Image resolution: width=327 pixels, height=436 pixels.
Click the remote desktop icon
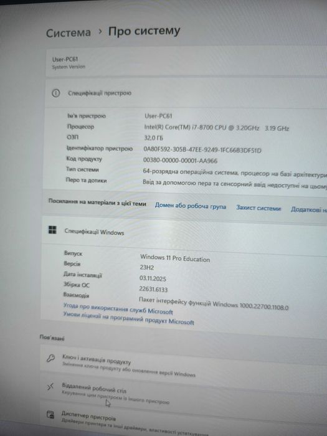coord(50,386)
